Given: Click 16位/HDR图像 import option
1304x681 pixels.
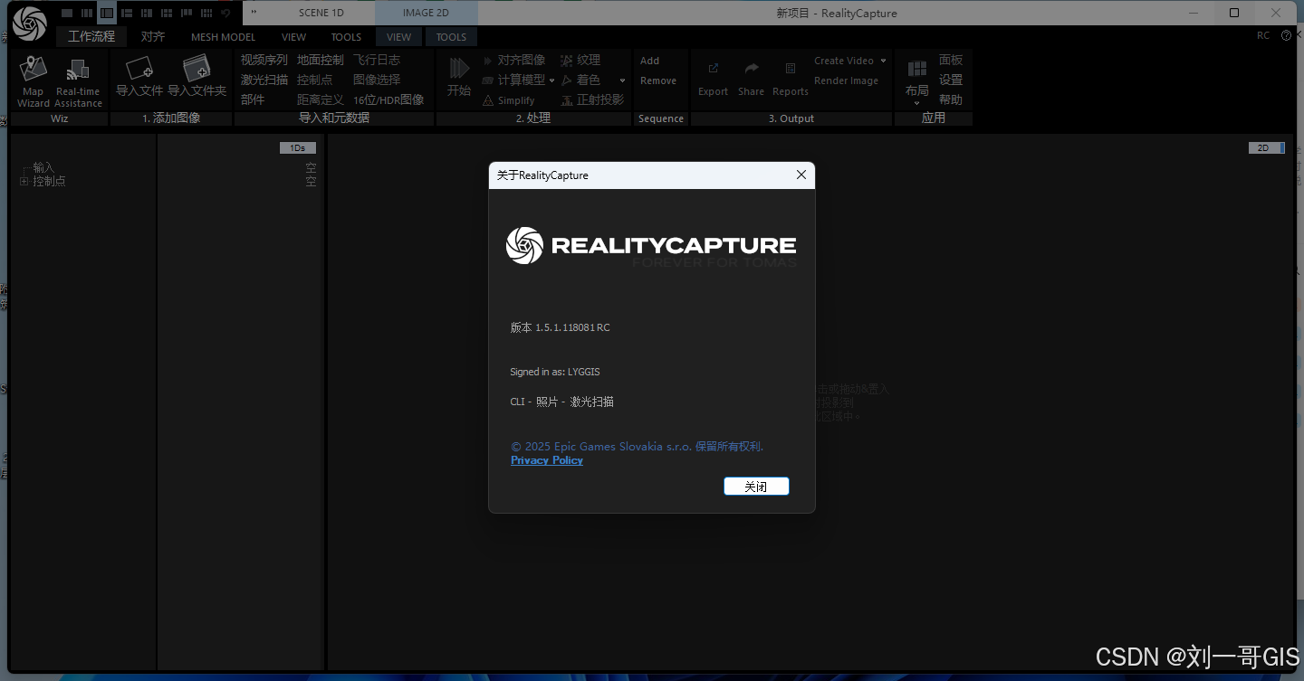Looking at the screenshot, I should 388,99.
